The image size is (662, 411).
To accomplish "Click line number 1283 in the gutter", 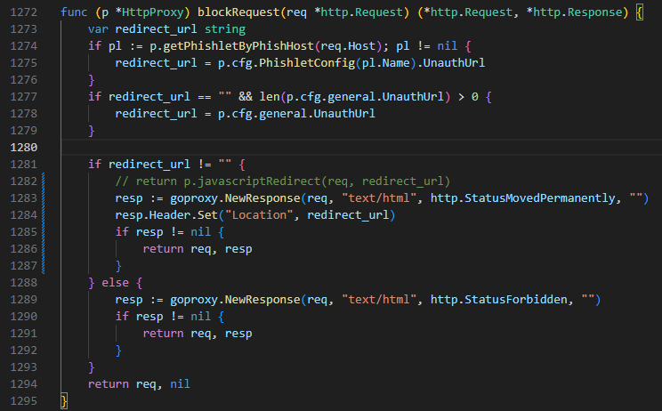I will [24, 197].
